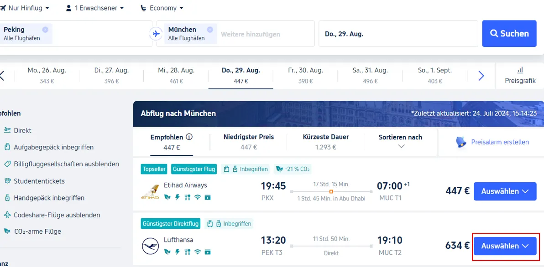Click the Empfohlen info icon
This screenshot has width=544, height=267.
coord(189,137)
